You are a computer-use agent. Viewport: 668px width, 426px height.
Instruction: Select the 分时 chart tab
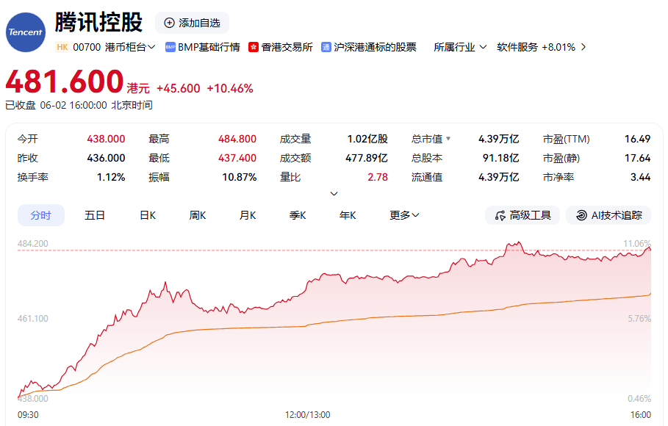41,215
